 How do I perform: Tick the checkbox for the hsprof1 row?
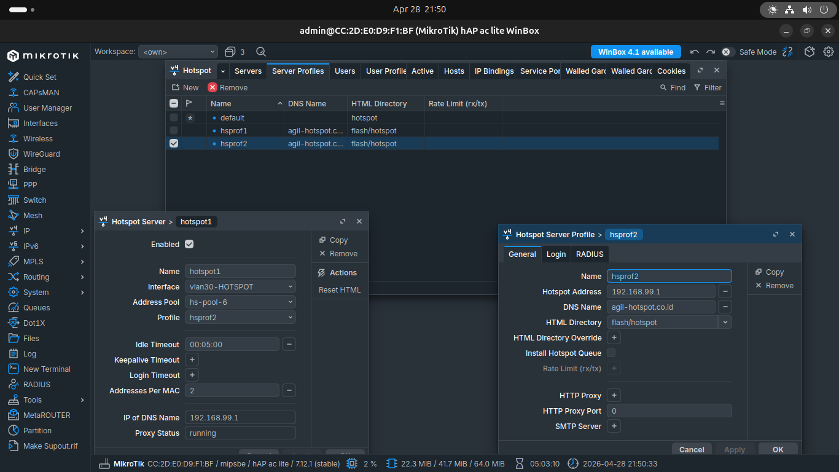(174, 130)
